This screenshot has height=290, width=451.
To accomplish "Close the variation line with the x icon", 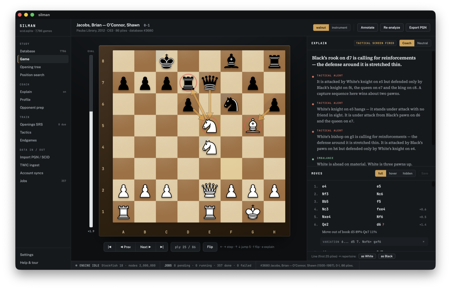I will pos(424,242).
